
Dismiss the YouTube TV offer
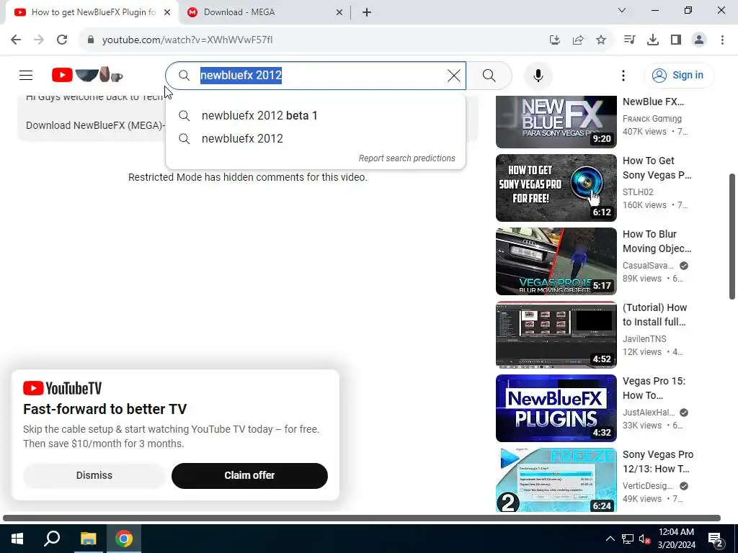pyautogui.click(x=94, y=475)
